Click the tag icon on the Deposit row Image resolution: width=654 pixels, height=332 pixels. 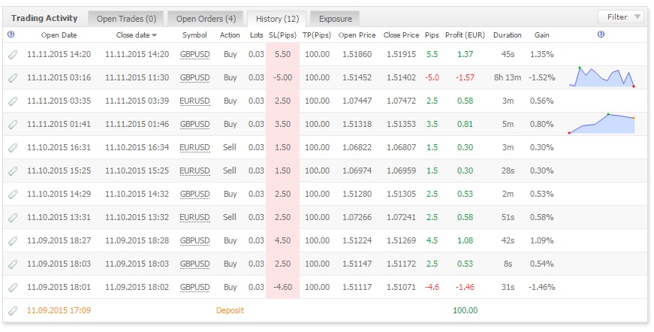(13, 310)
